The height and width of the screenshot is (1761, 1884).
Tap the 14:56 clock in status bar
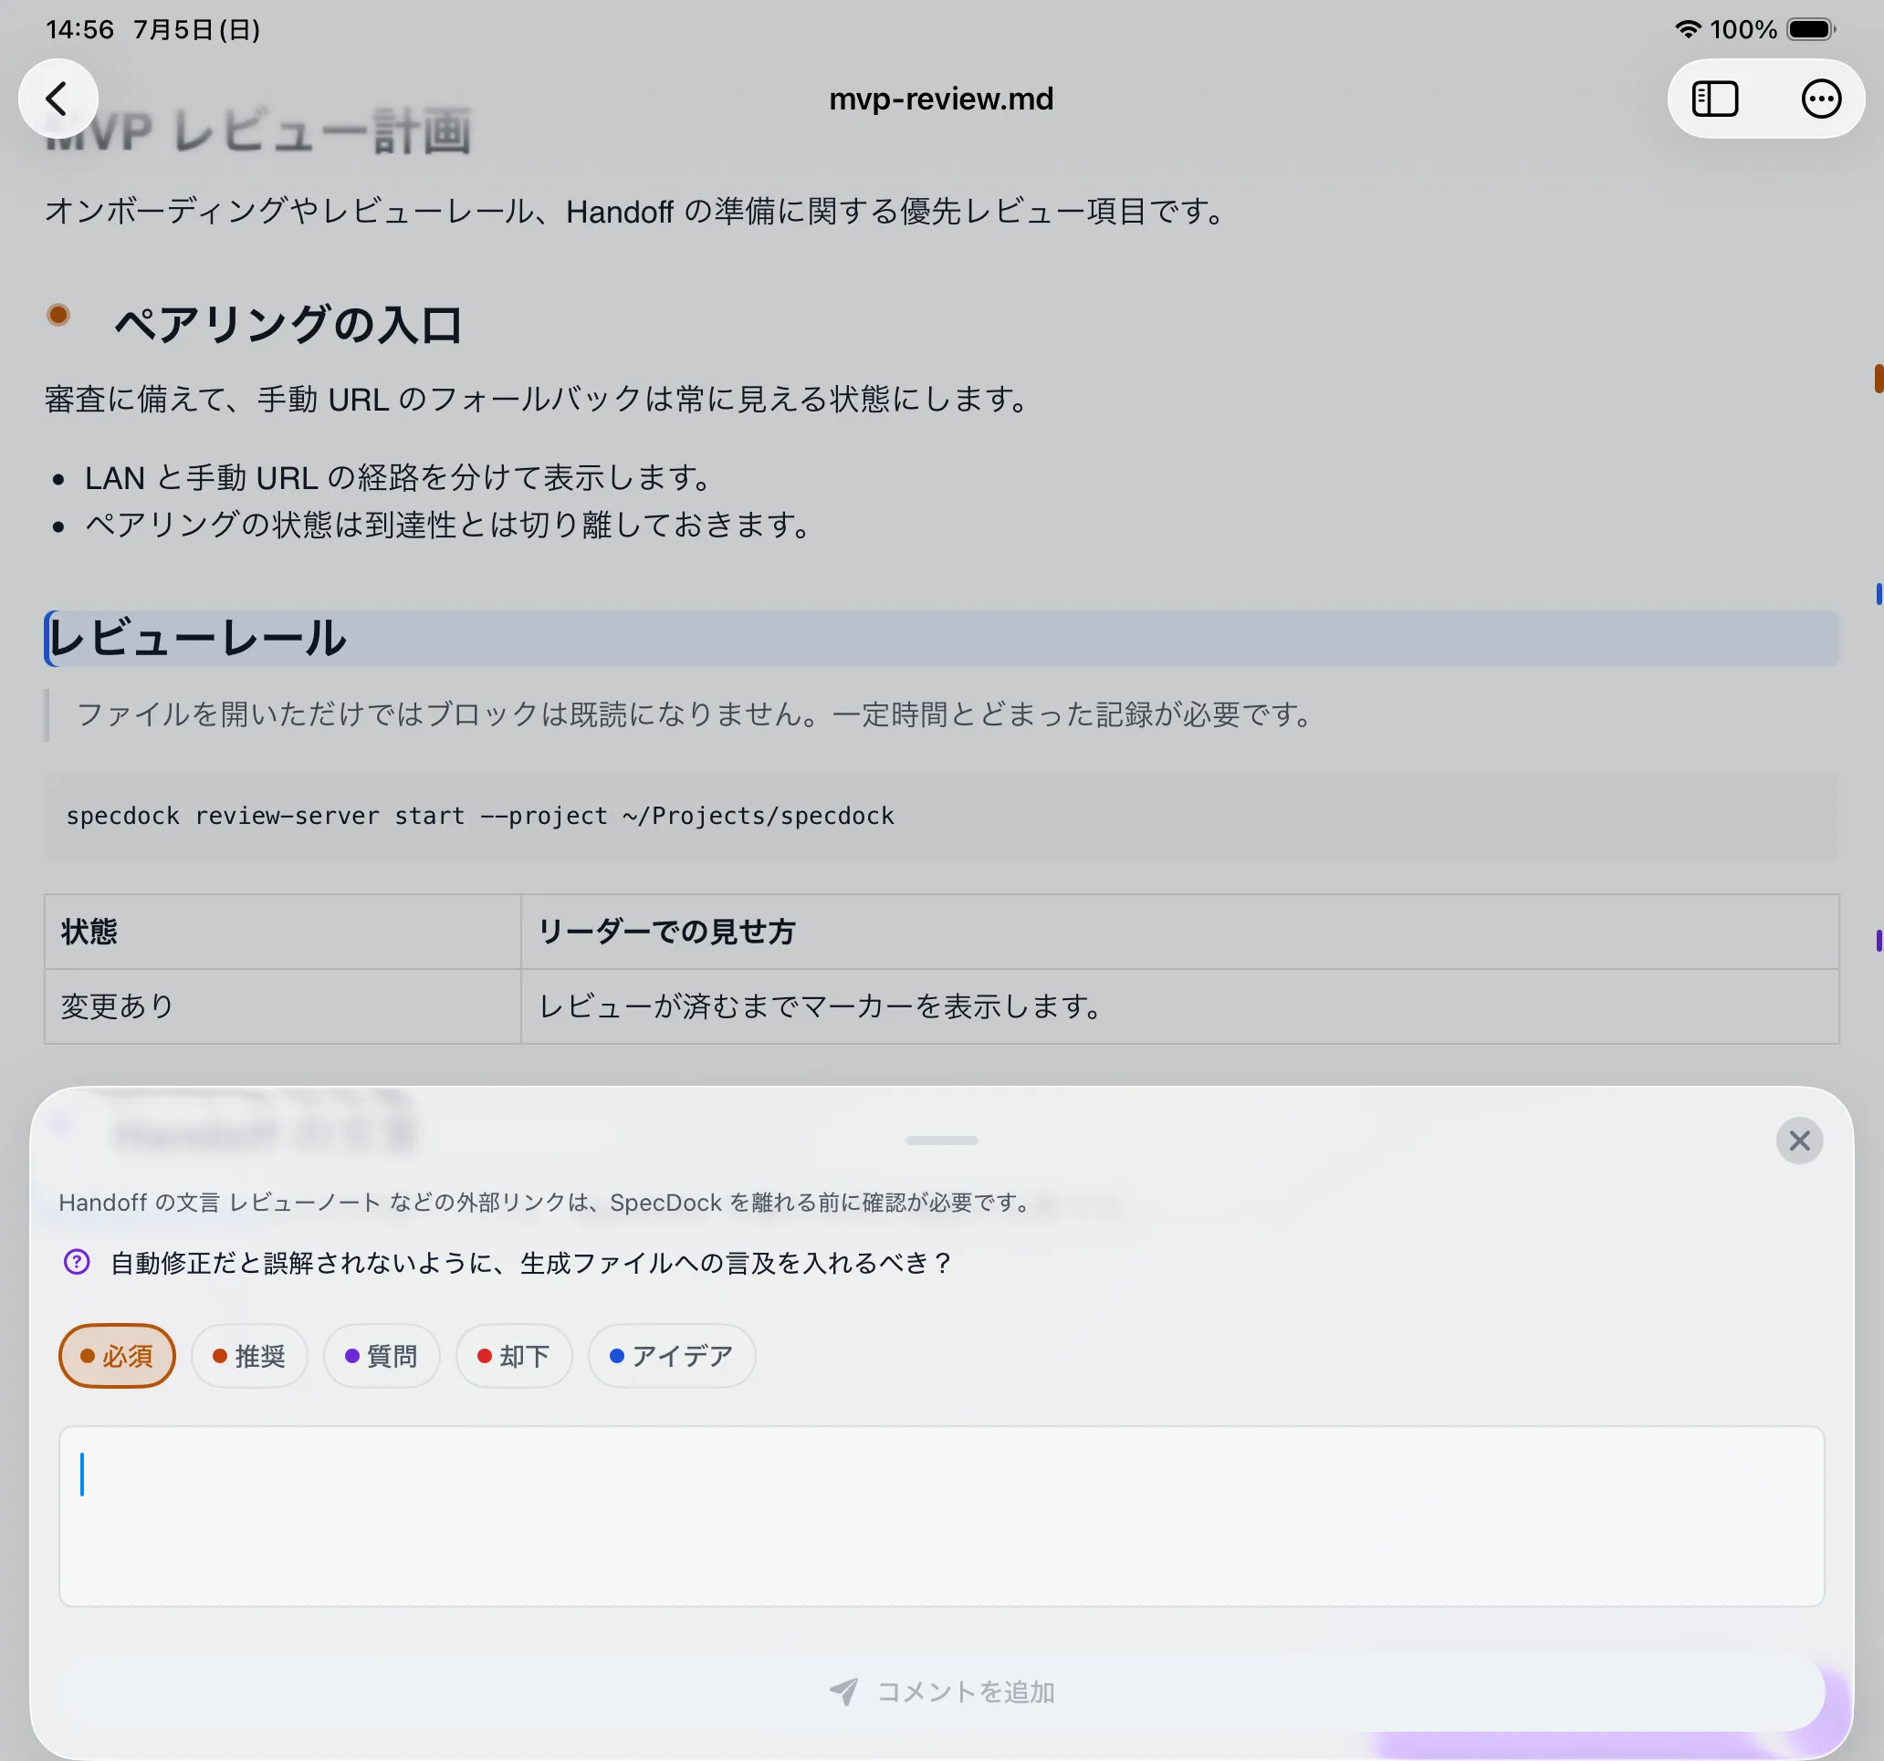[79, 29]
